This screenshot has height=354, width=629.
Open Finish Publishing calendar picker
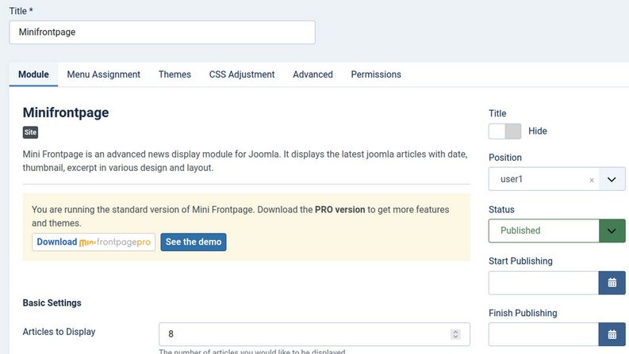point(612,334)
